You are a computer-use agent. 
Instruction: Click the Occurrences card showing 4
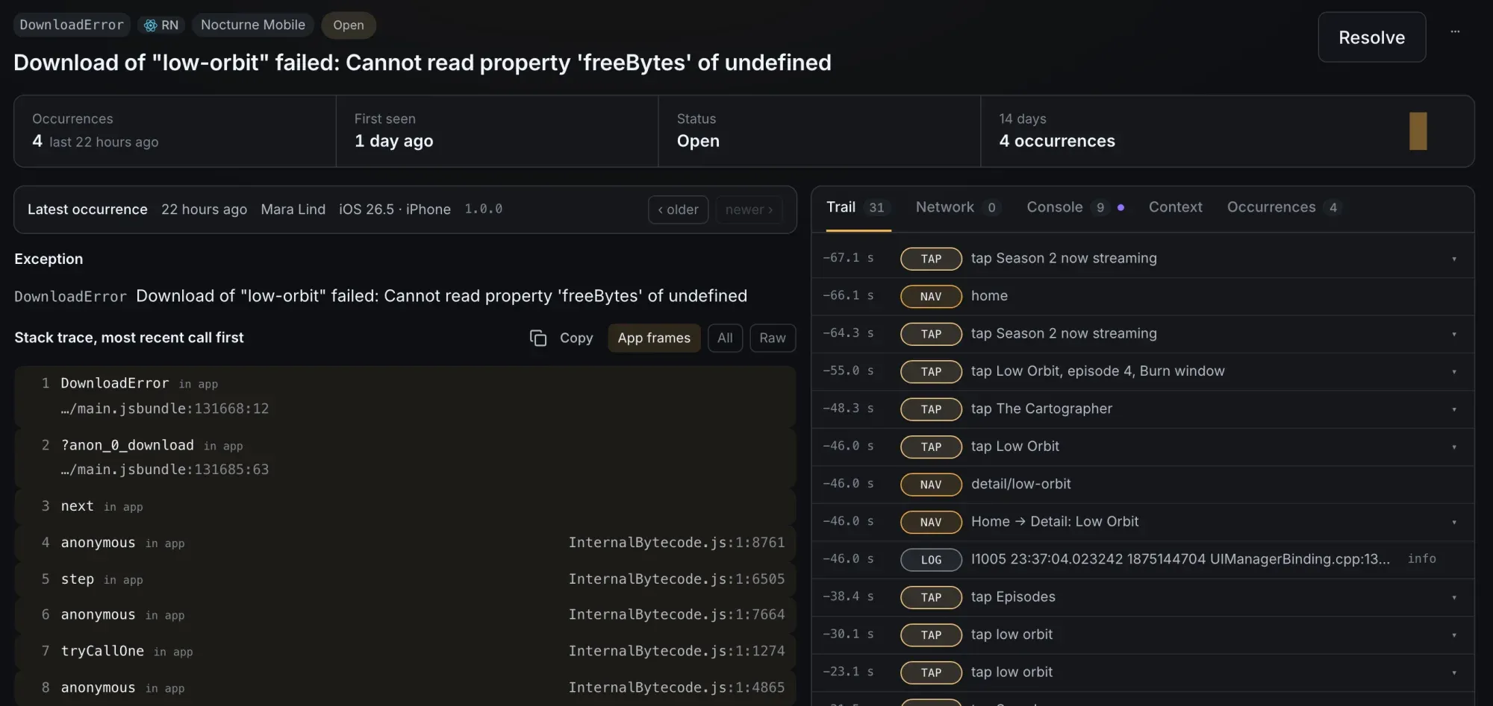coord(175,131)
